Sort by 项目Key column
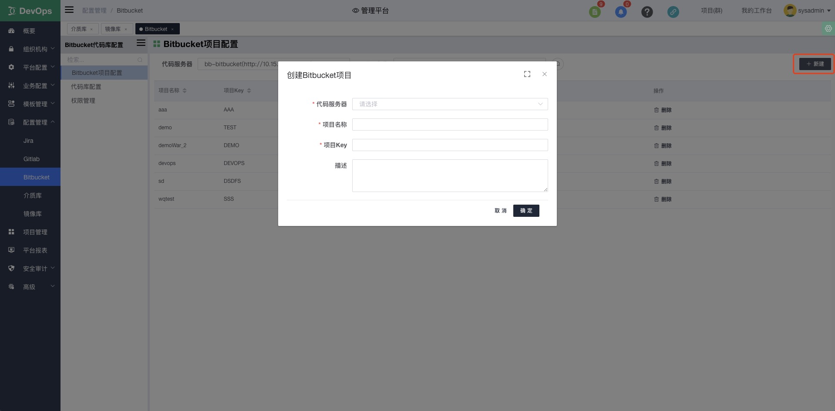The image size is (835, 411). pyautogui.click(x=249, y=91)
